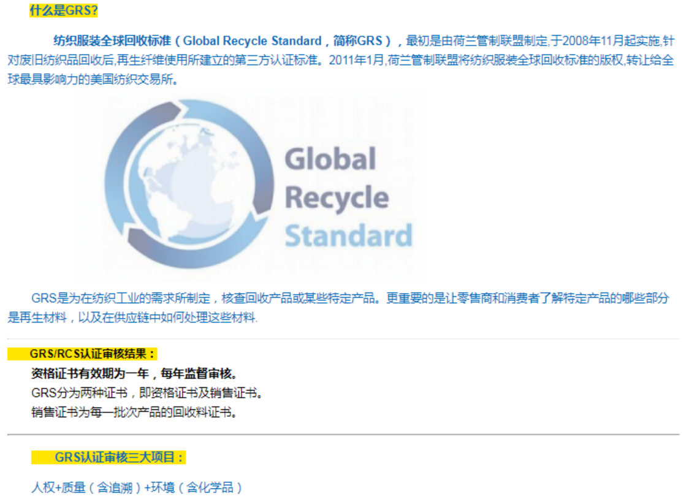Screen dimensions: 689x502
Task: Click the line '是再生材料，以及在供应链中如何处理这些材料.'
Action: point(132,318)
